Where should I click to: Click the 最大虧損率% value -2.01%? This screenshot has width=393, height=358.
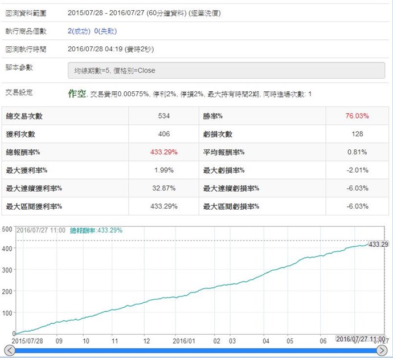357,170
